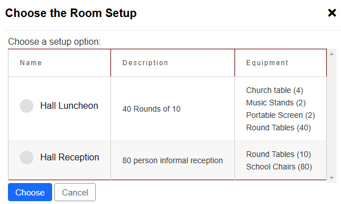Screen dimensions: 341x204
Task: Click the School Chairs (80) equipment entry
Action: (x=279, y=167)
